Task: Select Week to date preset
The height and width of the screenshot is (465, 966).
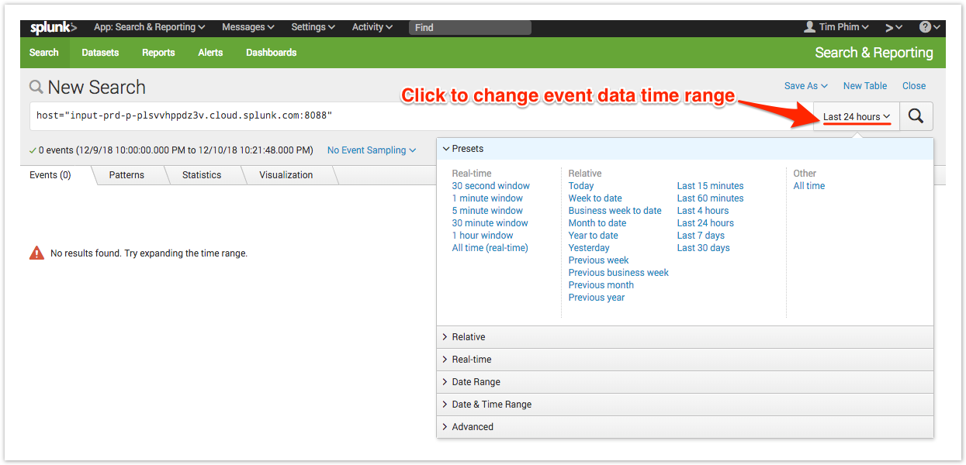Action: [x=595, y=198]
